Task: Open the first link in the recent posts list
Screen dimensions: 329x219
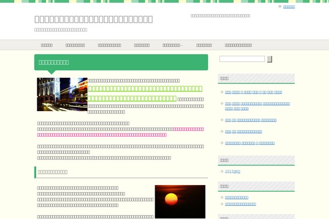Action: coord(253,92)
